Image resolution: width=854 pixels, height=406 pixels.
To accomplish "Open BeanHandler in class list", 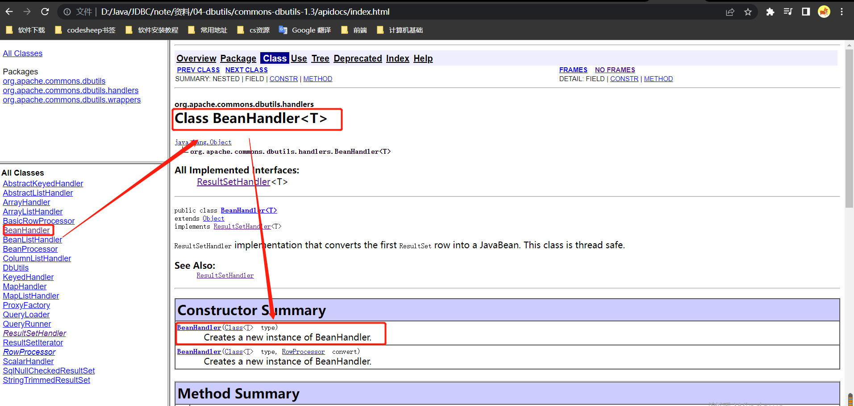I will 27,230.
